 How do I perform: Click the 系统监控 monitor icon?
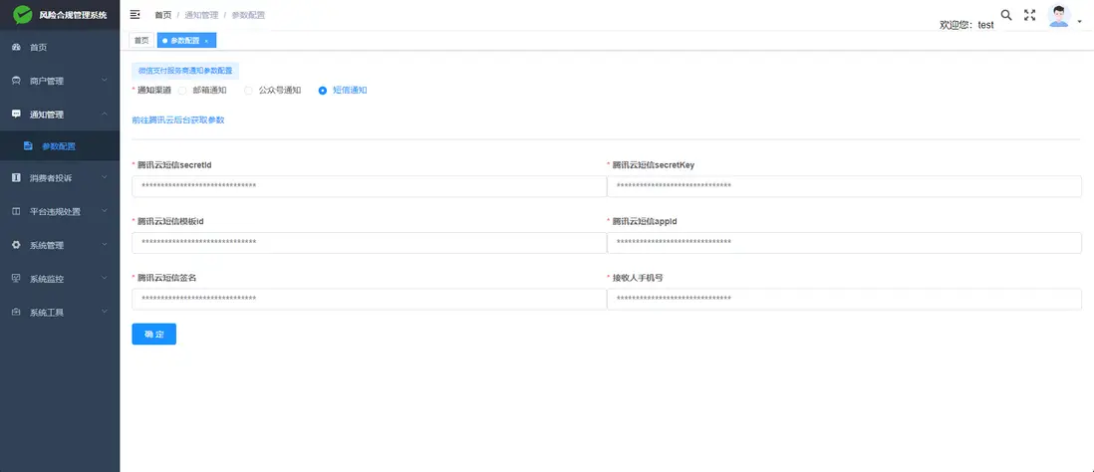(x=16, y=278)
